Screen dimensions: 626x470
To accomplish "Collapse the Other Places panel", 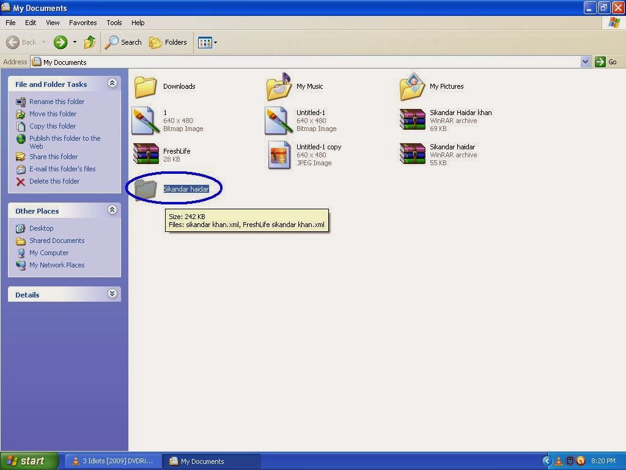I will click(112, 210).
